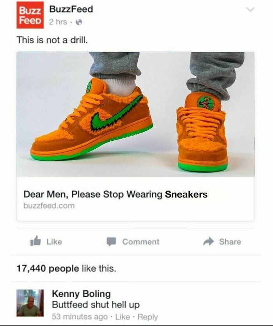This screenshot has height=326, width=273.
Task: Click the Share arrow icon
Action: click(x=208, y=241)
